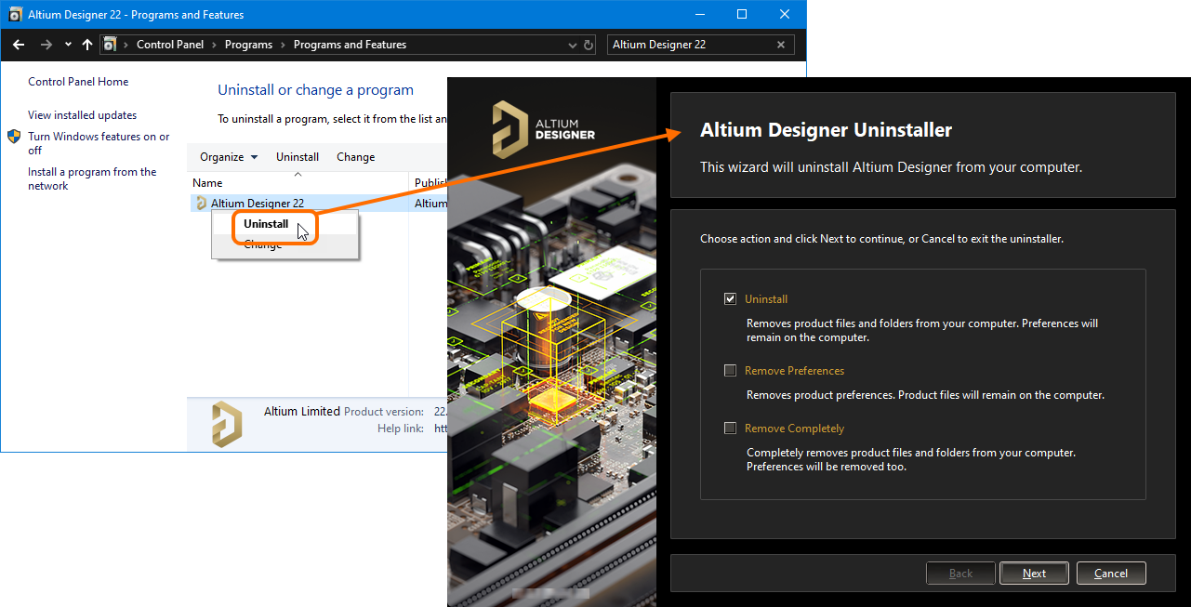Enable the Remove Preferences checkbox

pyautogui.click(x=731, y=371)
